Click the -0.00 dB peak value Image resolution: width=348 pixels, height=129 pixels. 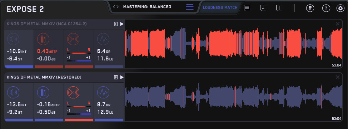(x=46, y=59)
